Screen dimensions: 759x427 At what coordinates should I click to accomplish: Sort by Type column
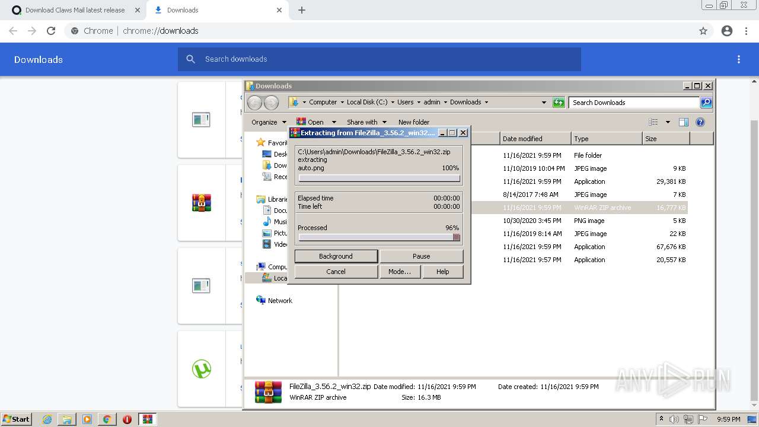(607, 139)
